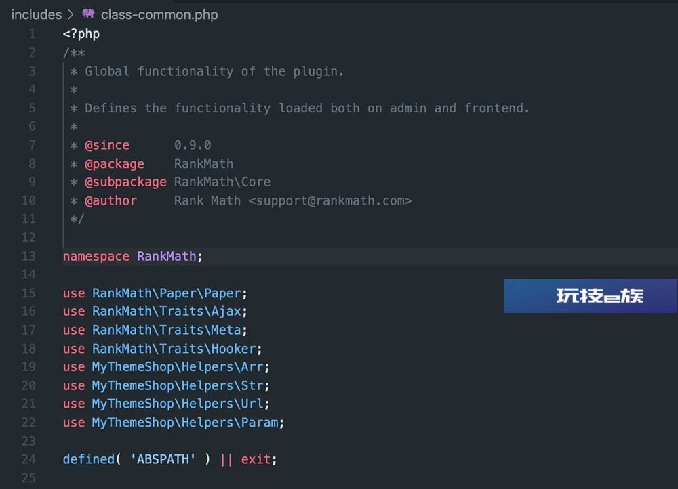Viewport: 678px width, 489px height.
Task: Click the 'includes' breadcrumb folder
Action: coord(37,15)
